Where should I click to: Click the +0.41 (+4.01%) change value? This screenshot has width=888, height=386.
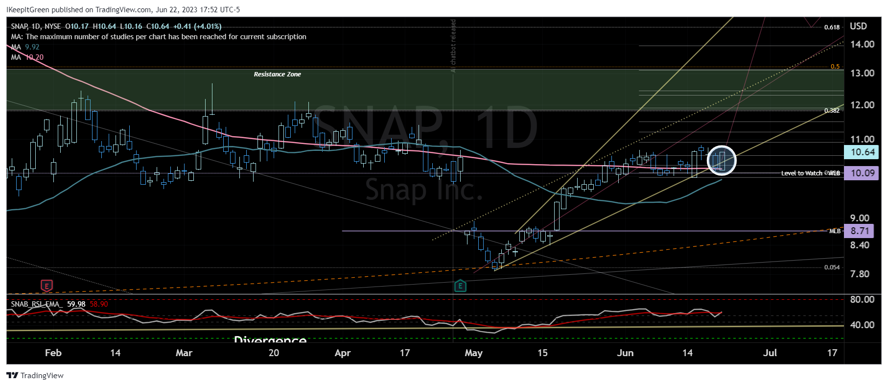coord(197,26)
